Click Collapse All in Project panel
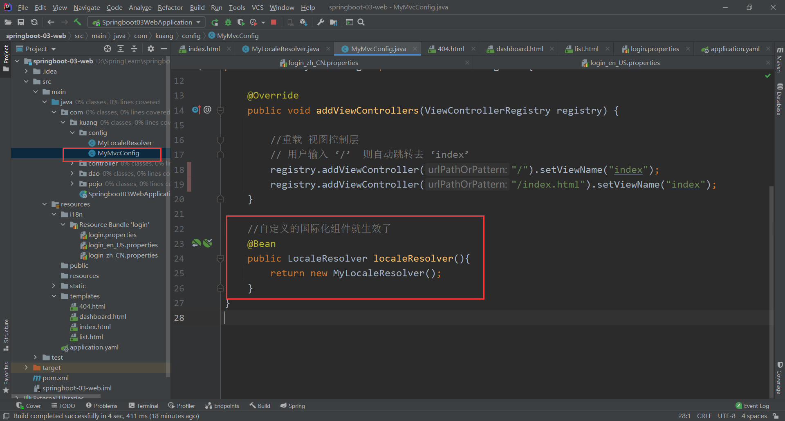Image resolution: width=785 pixels, height=421 pixels. [x=134, y=49]
